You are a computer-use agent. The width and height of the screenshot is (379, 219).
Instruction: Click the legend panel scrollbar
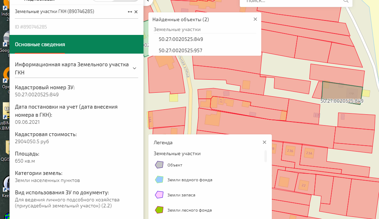tap(265, 156)
